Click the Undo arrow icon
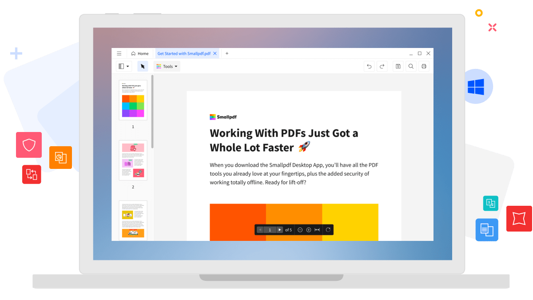The height and width of the screenshot is (300, 533). 369,66
